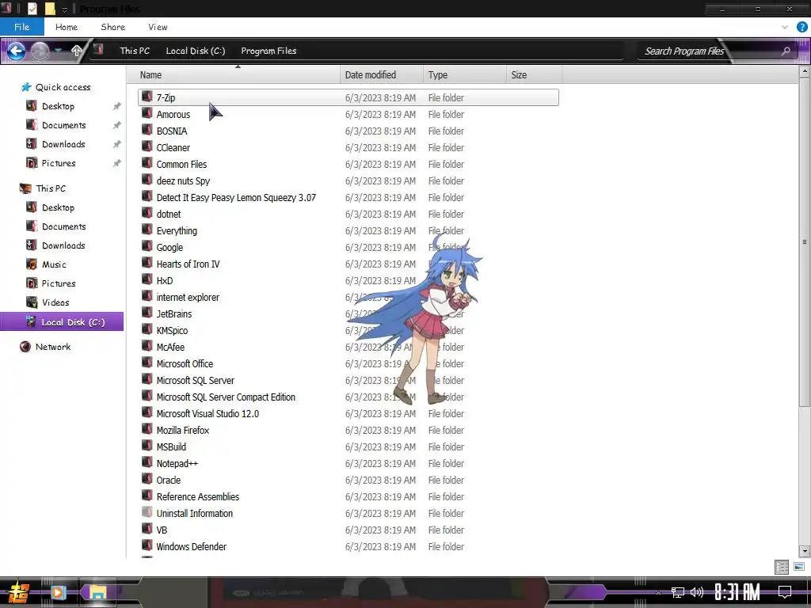
Task: Click the search magnifier icon
Action: pyautogui.click(x=786, y=51)
